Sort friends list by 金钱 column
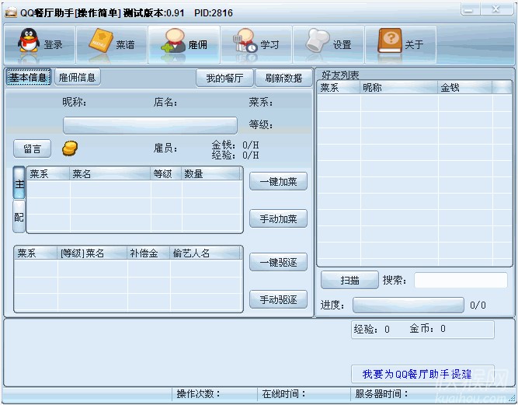Screen dimensions: 518x405 (x=465, y=88)
